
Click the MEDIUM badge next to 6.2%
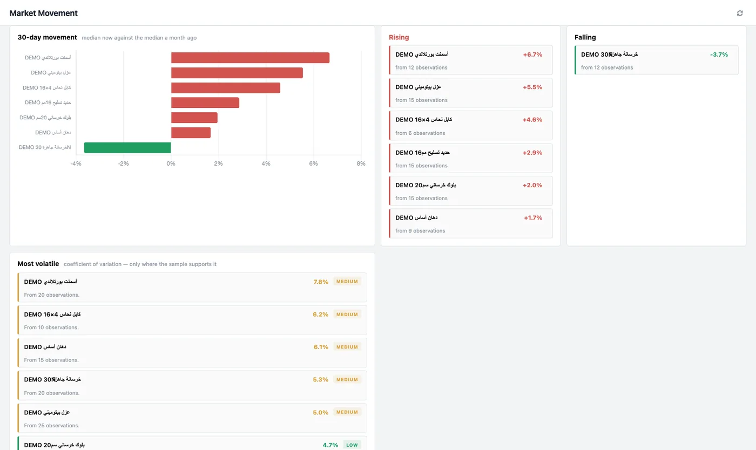347,315
